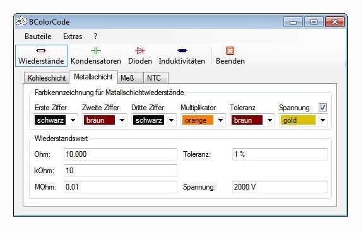Maximize the BColorCode window

pyautogui.click(x=314, y=22)
